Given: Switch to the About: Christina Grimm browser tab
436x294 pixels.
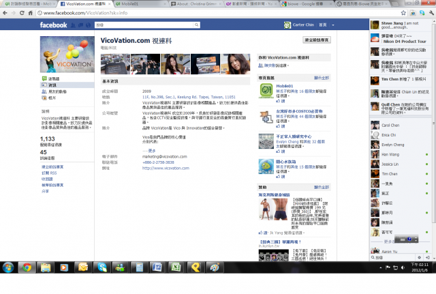Looking at the screenshot, I should click(196, 4).
